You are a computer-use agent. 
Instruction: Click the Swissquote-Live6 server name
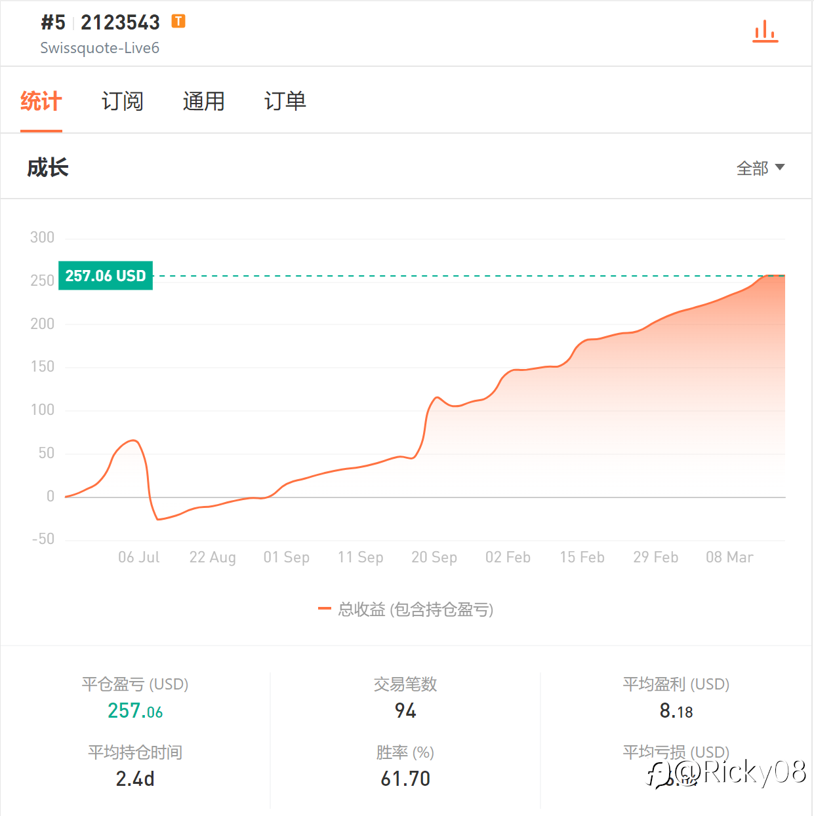[x=100, y=48]
